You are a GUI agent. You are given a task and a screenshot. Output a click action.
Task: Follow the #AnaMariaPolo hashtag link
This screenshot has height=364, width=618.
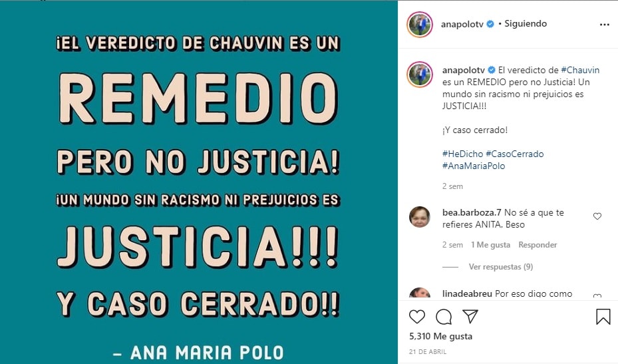tap(474, 166)
